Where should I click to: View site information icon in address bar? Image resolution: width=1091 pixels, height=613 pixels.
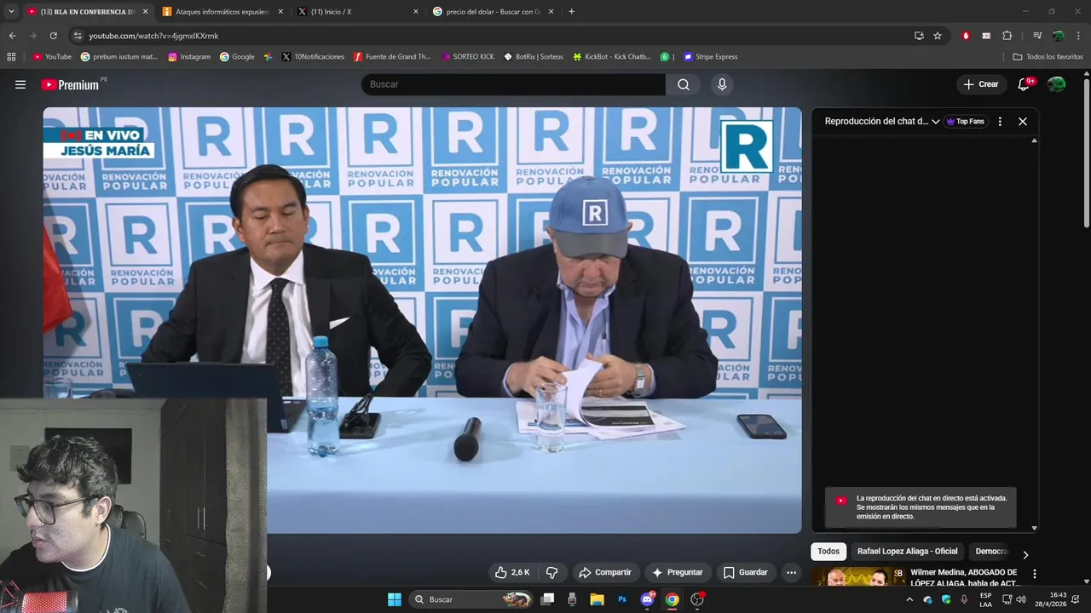tap(78, 36)
